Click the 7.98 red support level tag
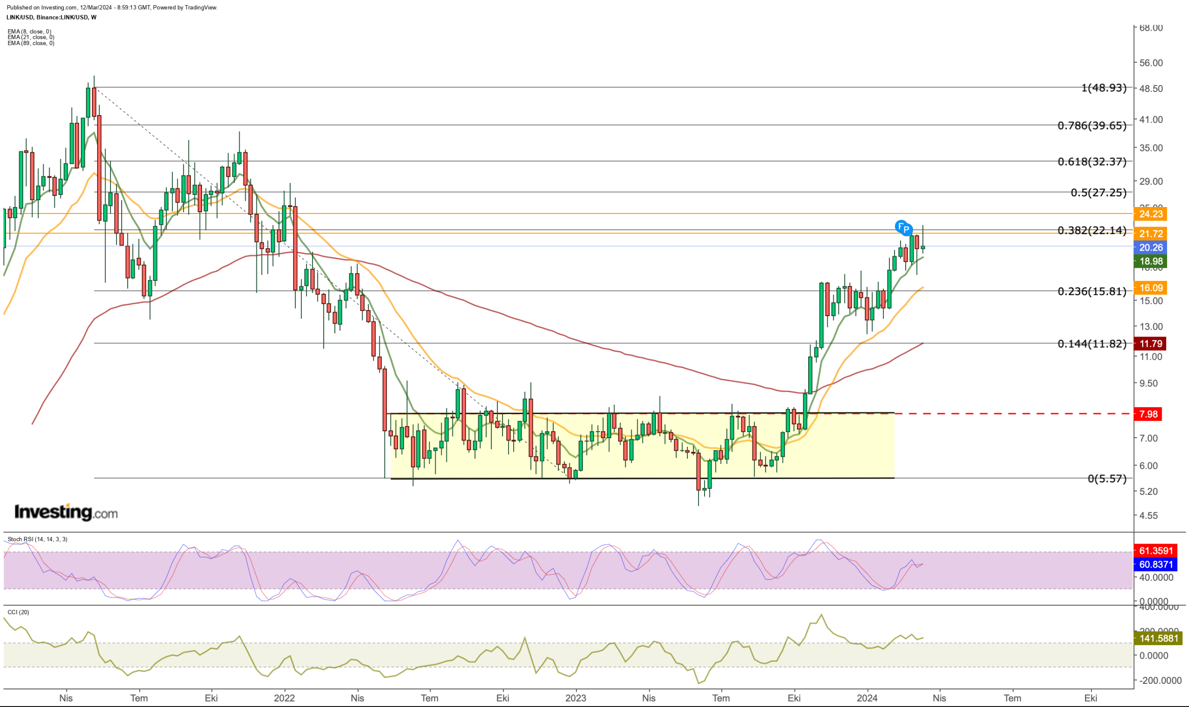 pyautogui.click(x=1148, y=414)
